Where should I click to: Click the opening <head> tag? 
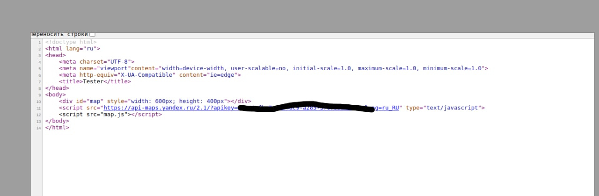point(56,55)
